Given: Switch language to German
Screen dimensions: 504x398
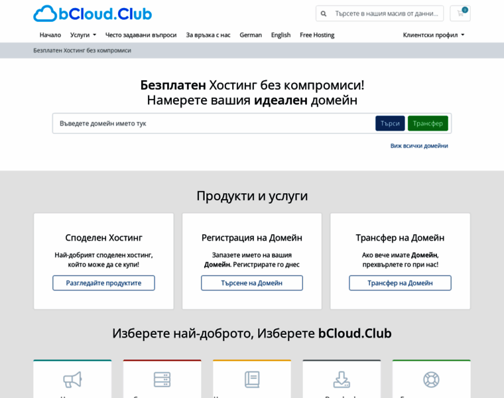Looking at the screenshot, I should [251, 35].
